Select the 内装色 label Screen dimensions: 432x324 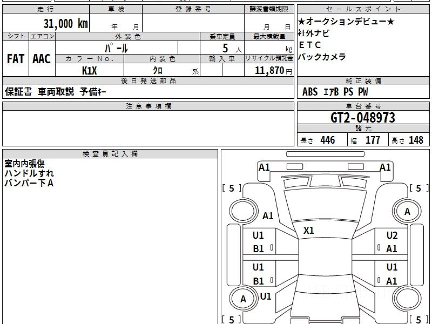tap(162, 59)
